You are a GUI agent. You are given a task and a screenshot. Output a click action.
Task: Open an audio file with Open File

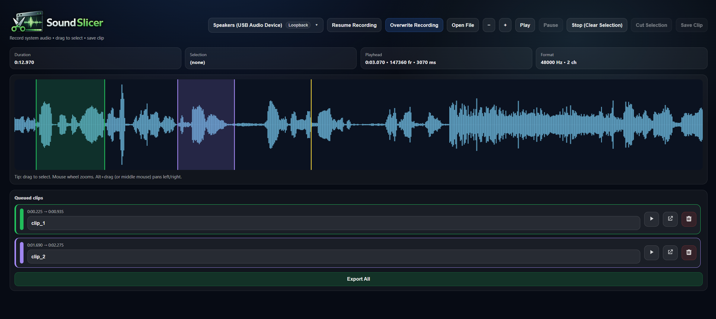pos(463,25)
